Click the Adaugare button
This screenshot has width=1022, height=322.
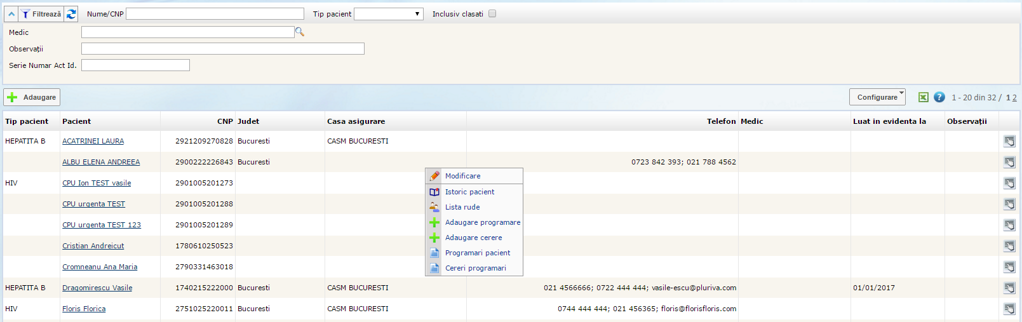[32, 97]
